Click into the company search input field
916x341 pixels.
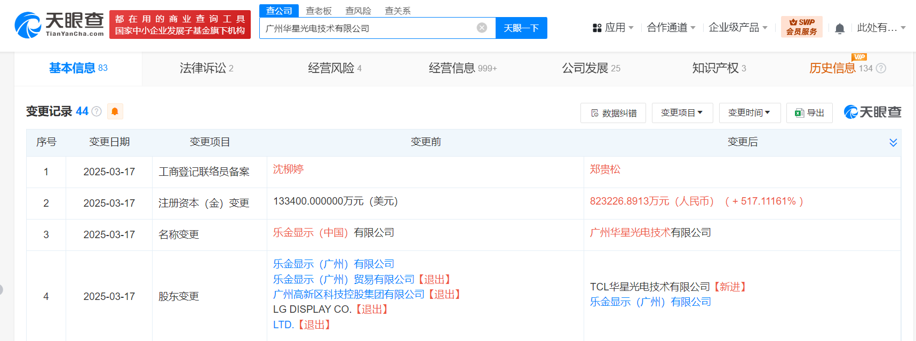tap(368, 28)
